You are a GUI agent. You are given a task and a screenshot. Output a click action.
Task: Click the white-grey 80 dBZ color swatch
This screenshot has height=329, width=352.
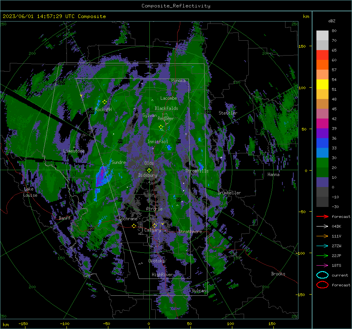click(x=322, y=35)
